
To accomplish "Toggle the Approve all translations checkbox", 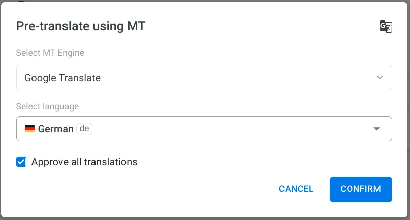I will point(21,162).
